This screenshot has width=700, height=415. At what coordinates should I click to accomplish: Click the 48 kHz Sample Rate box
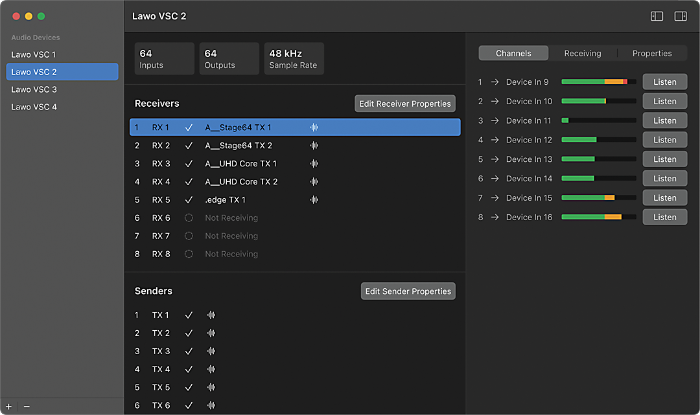pos(294,58)
